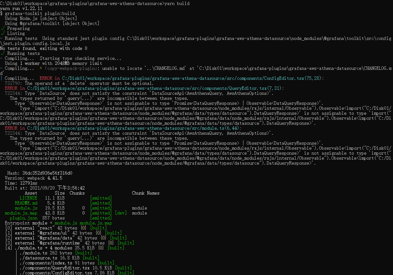Viewport: 393px width, 275px height.
Task: Select 'Using 1 worker with 2048MB memory limit'
Action: (53, 63)
